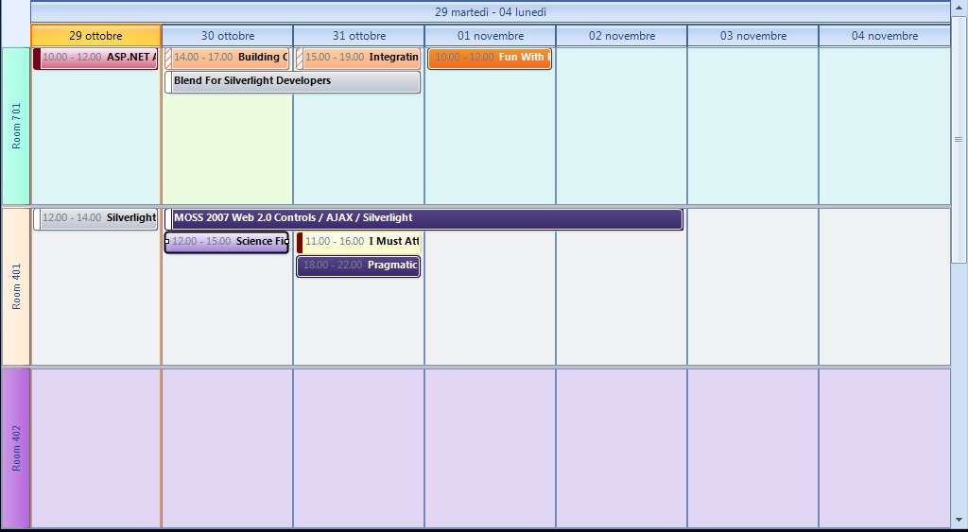The image size is (968, 532).
Task: Click the 29 ottobre day header
Action: pos(95,36)
